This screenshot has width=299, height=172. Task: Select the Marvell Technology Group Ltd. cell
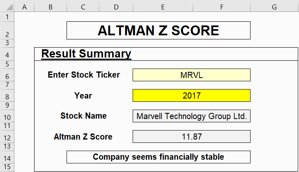click(x=191, y=116)
